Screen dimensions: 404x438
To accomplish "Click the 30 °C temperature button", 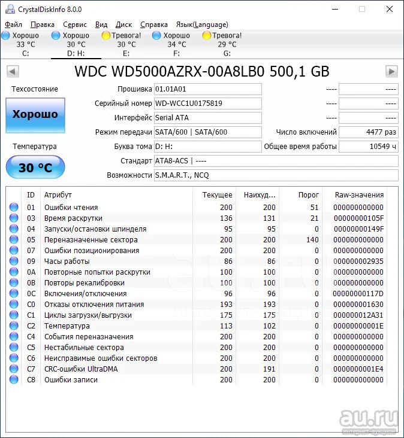I will coord(35,168).
